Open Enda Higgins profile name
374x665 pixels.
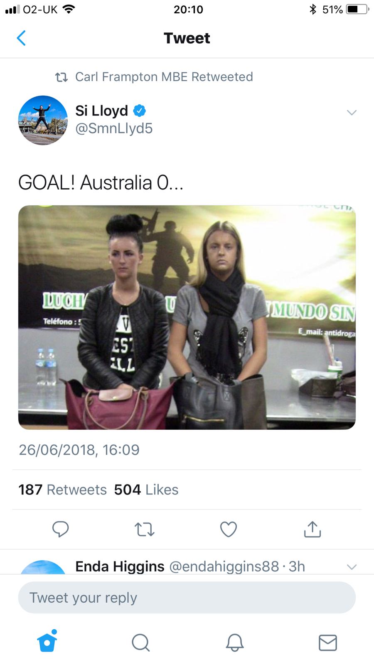[x=120, y=566]
